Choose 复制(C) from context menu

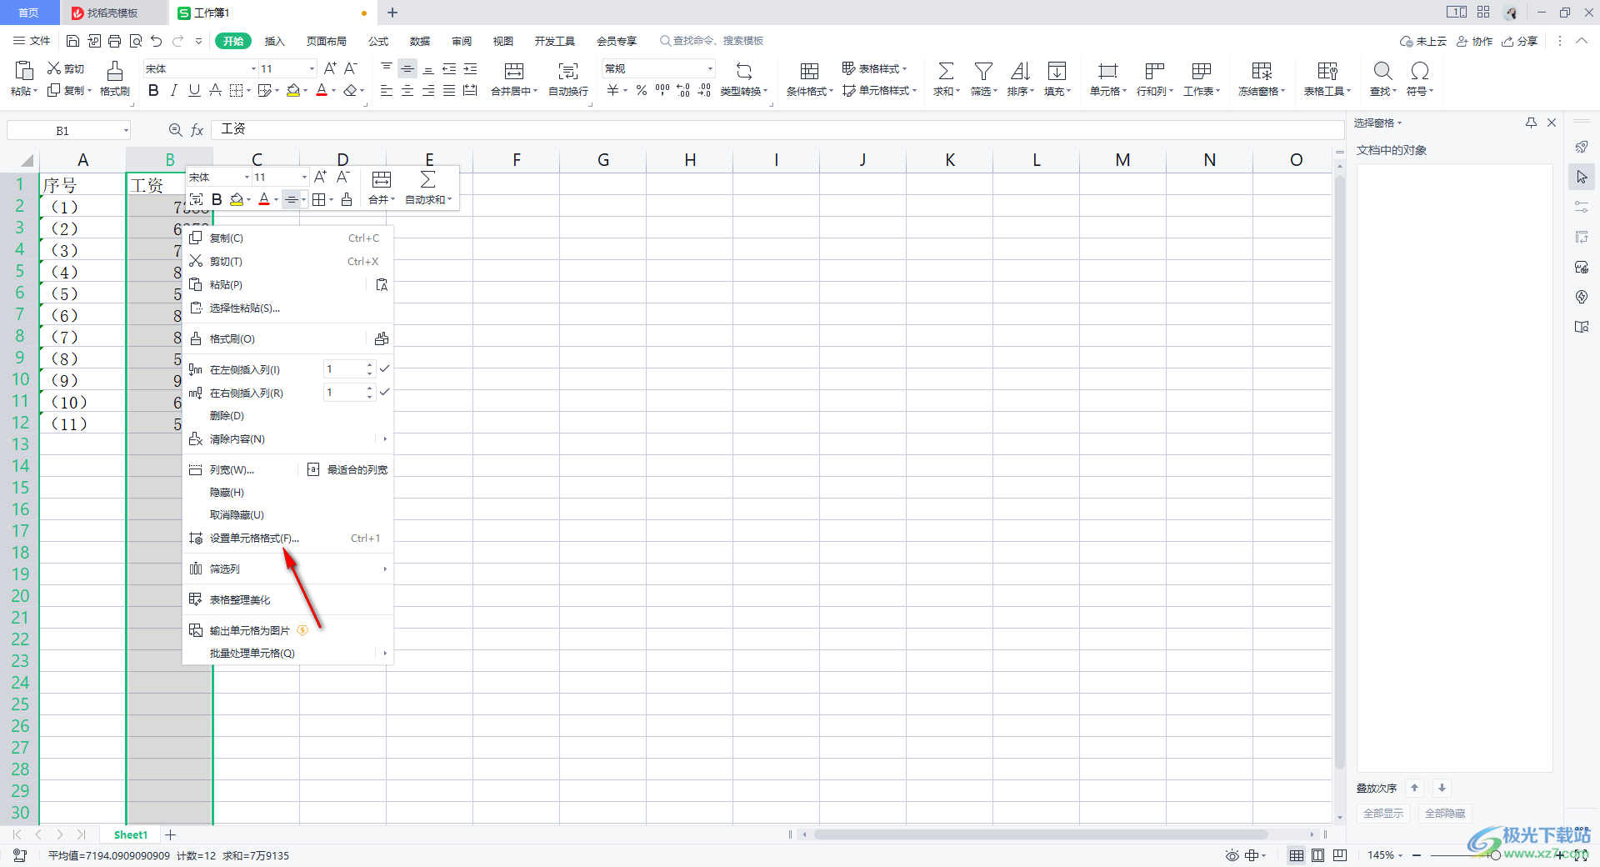coord(287,238)
